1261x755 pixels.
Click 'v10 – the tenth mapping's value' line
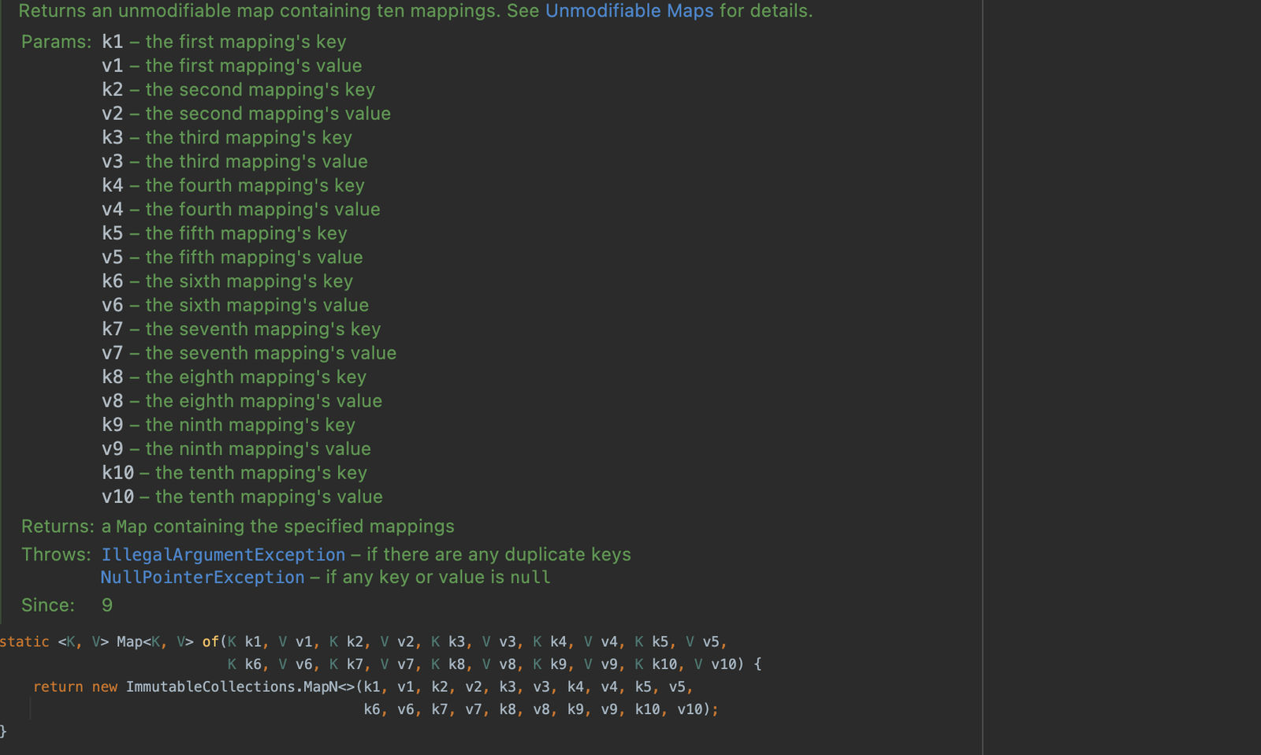(242, 497)
